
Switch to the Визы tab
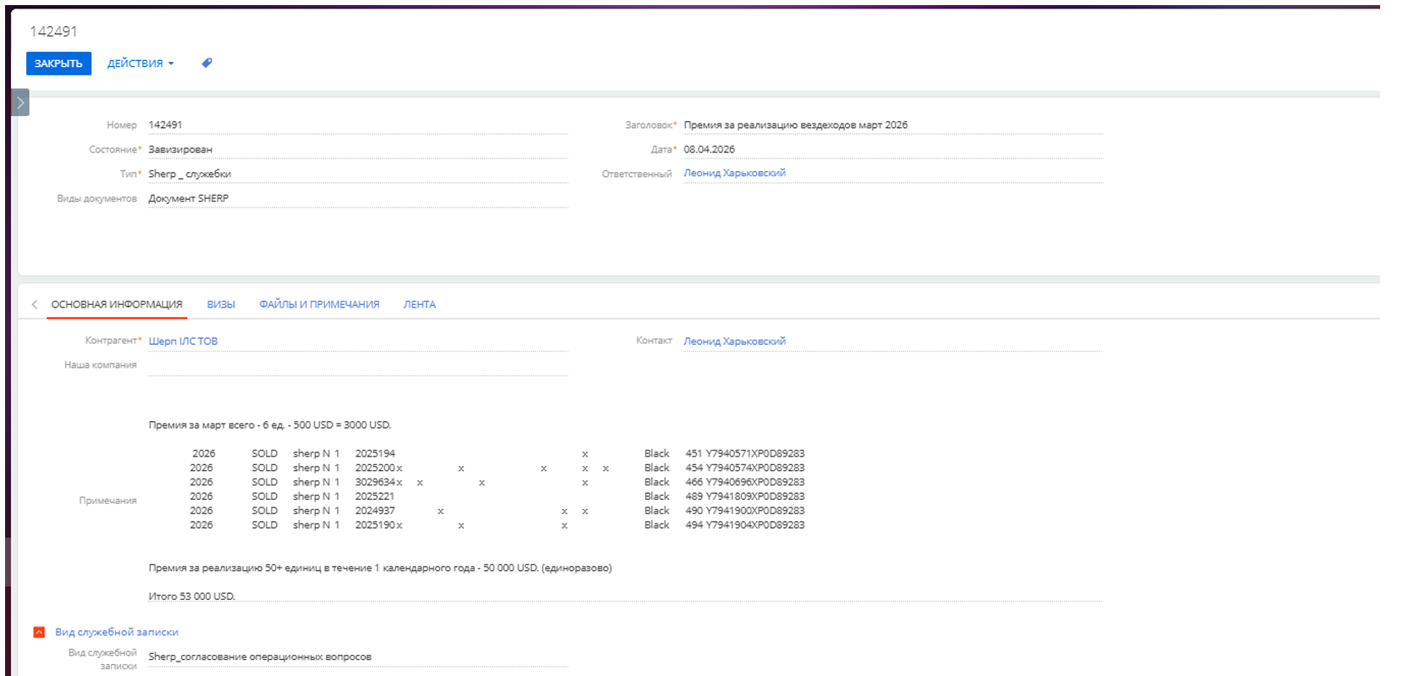(x=221, y=304)
